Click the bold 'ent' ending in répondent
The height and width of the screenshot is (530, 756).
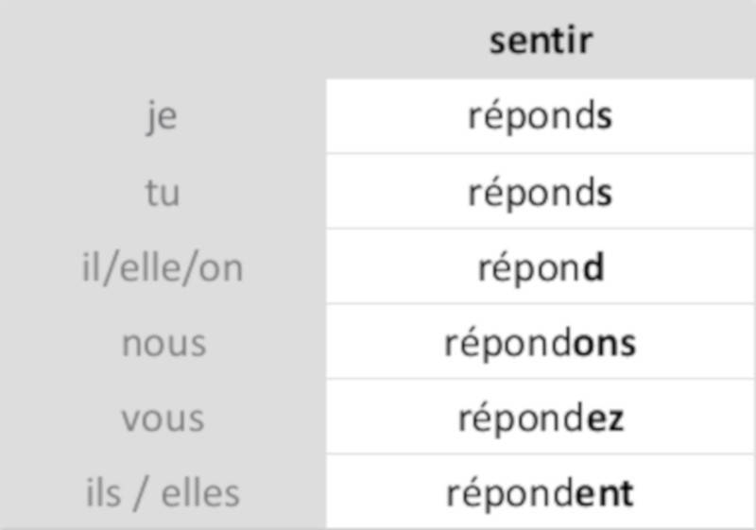click(x=605, y=494)
